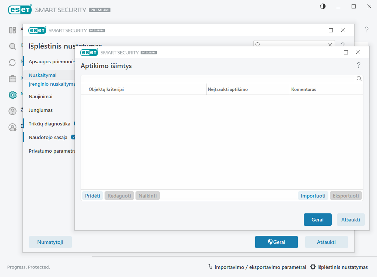Screen dimensions: 377x277
Task: Confirm with Gerai in the exclusions dialog
Action: (x=317, y=220)
